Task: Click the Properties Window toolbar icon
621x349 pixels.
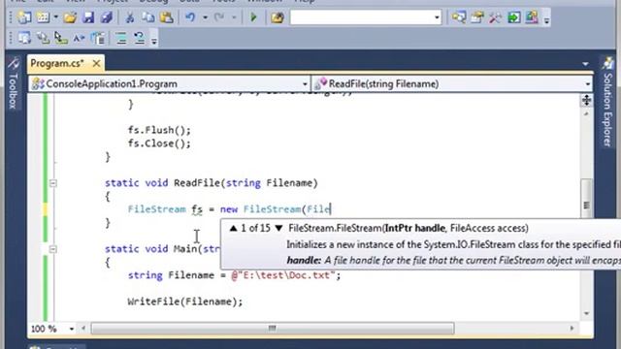Action: pyautogui.click(x=477, y=17)
